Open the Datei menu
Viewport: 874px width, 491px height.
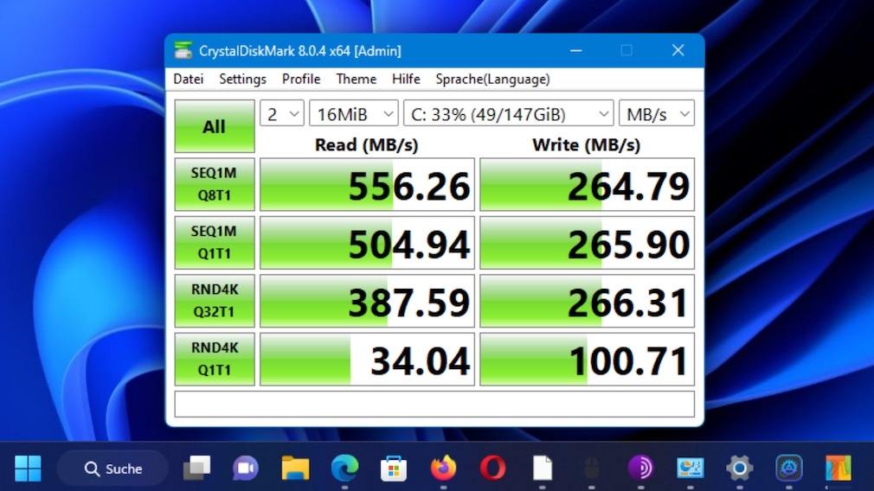pos(189,79)
